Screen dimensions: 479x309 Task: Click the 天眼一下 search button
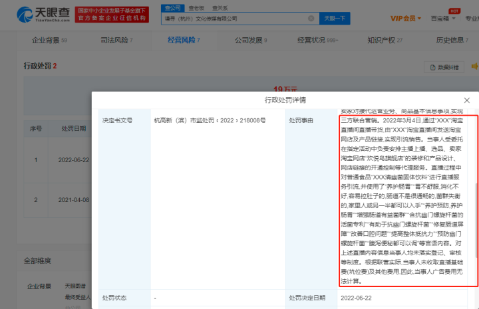point(335,19)
